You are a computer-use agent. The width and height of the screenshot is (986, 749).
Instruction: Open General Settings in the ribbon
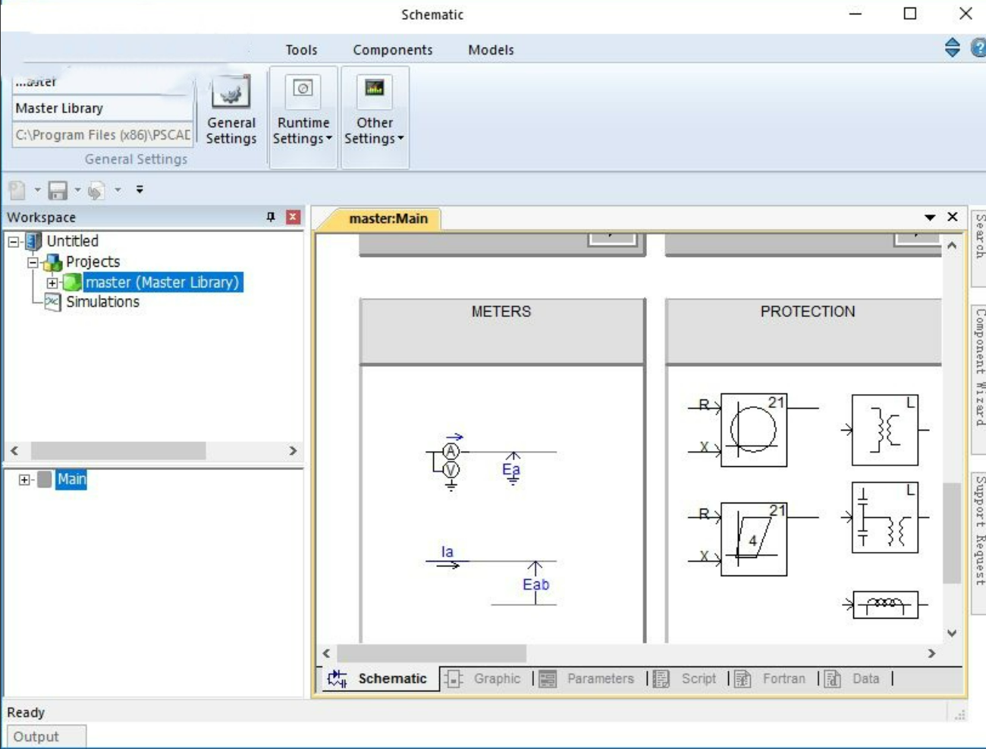[x=231, y=111]
